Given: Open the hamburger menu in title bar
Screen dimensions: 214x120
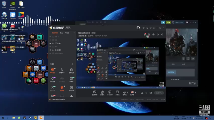Looking at the screenshot, I should 154,28.
